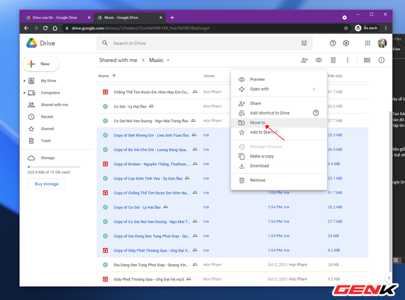Choose Download in context menu
405x300 pixels.
279,166
